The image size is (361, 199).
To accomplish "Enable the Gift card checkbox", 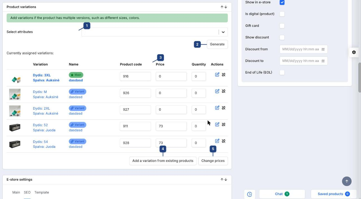I will 282,26.
